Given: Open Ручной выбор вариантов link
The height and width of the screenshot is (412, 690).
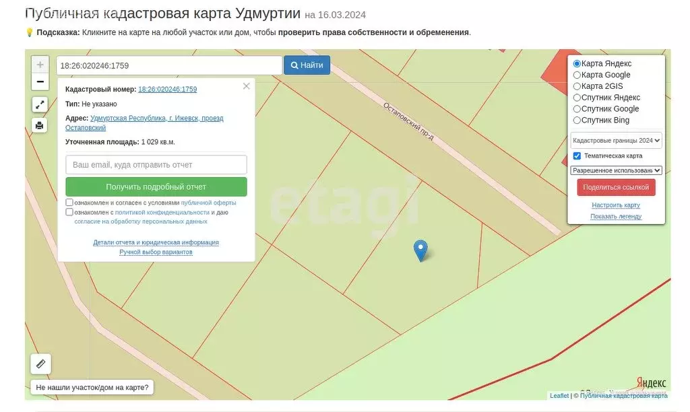Looking at the screenshot, I should [156, 252].
